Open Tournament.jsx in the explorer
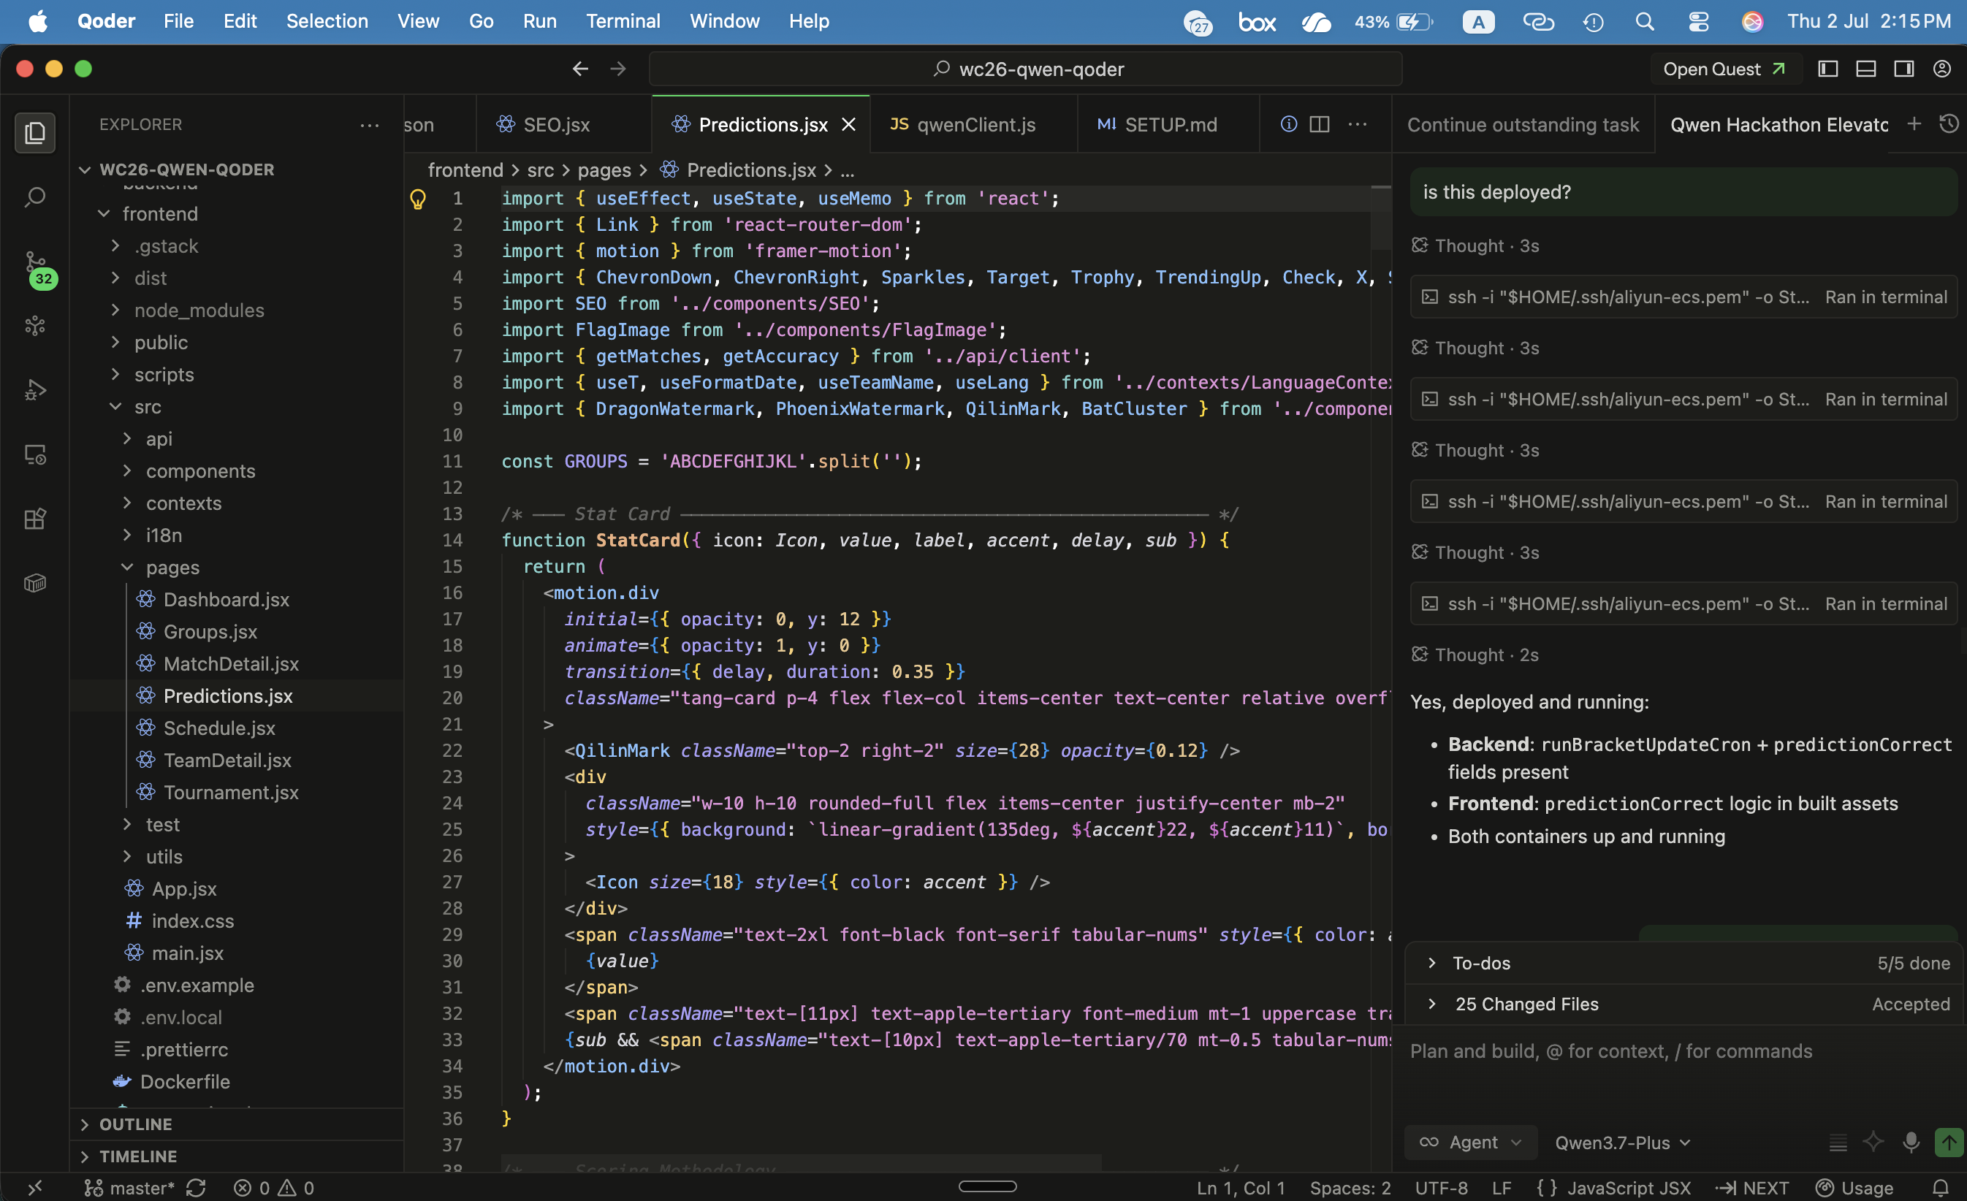 click(231, 793)
